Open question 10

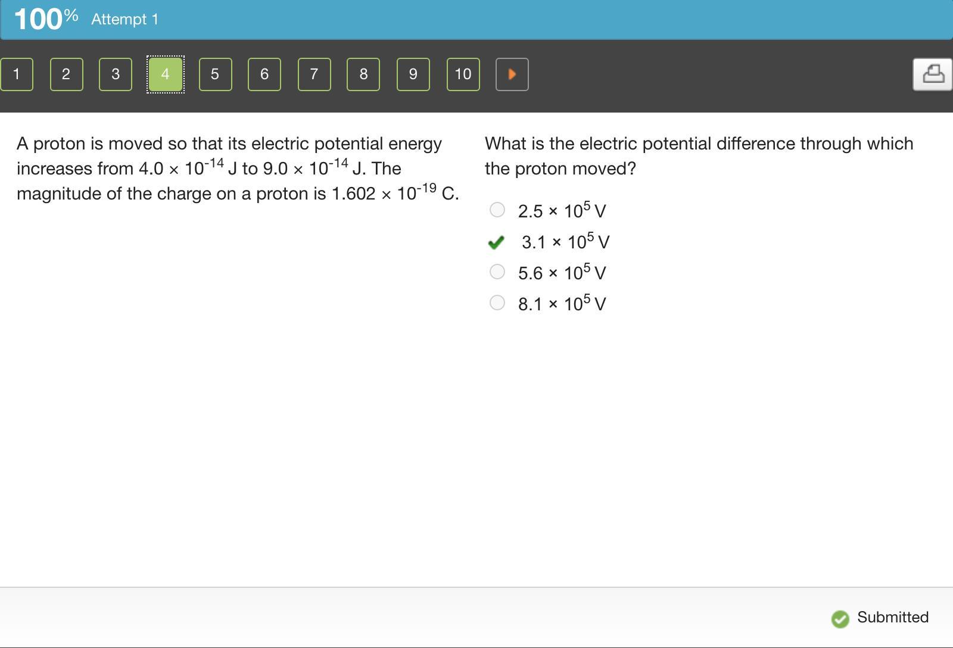(463, 74)
